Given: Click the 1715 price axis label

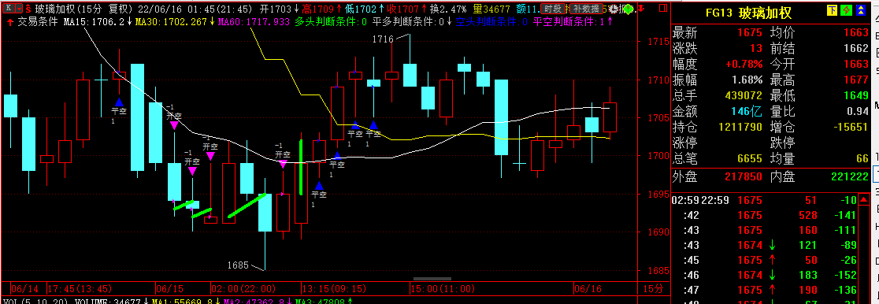Looking at the screenshot, I should pyautogui.click(x=658, y=42).
